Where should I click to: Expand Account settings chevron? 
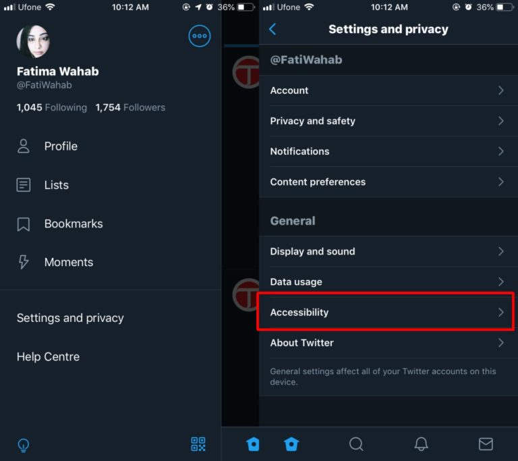pyautogui.click(x=501, y=90)
